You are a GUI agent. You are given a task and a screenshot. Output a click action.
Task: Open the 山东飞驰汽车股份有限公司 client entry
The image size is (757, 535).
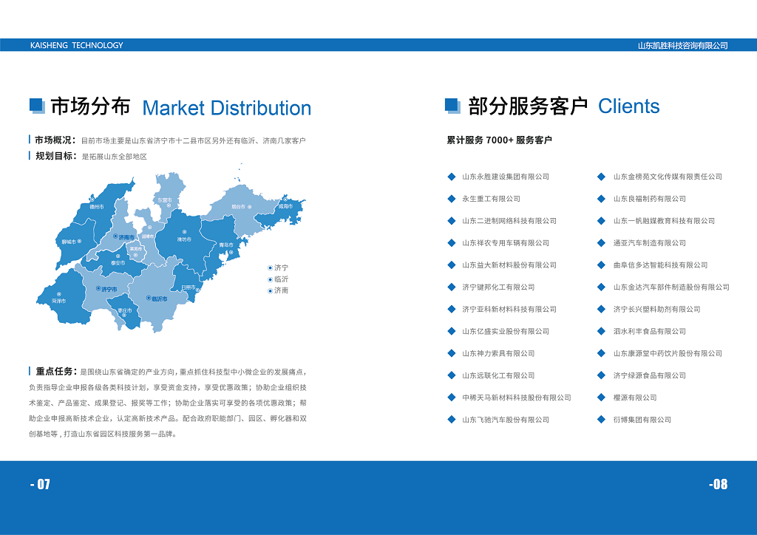(x=506, y=420)
